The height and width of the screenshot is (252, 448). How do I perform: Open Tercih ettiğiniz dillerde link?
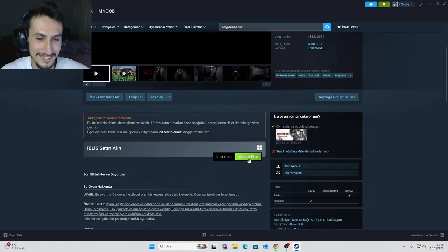pyautogui.click(x=293, y=151)
